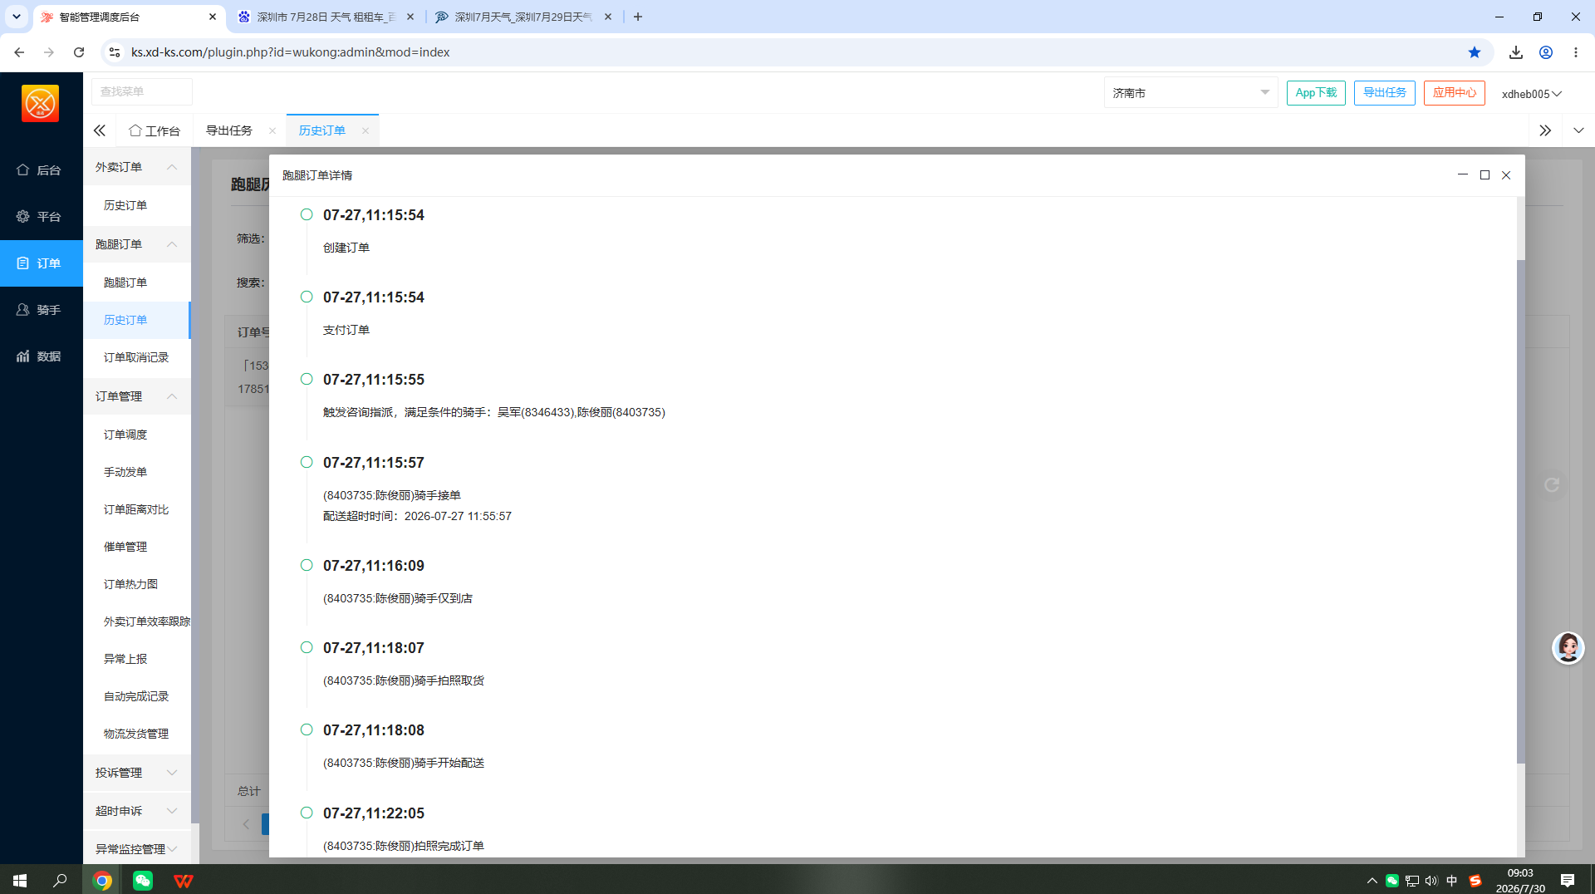1595x894 pixels.
Task: Open Chrome three-dot menu
Action: pyautogui.click(x=1576, y=52)
